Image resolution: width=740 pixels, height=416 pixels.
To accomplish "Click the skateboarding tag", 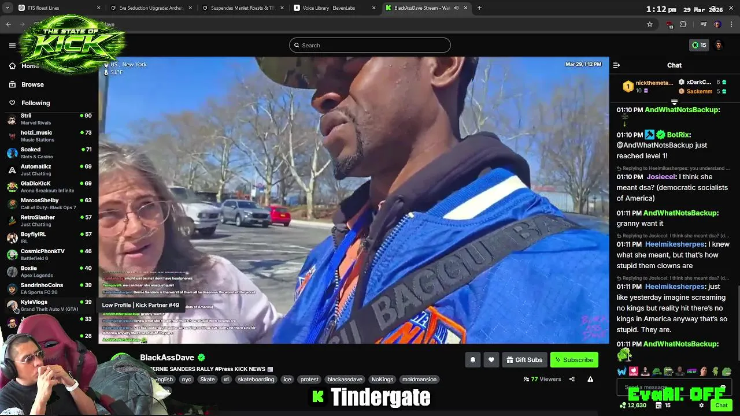I will point(256,380).
